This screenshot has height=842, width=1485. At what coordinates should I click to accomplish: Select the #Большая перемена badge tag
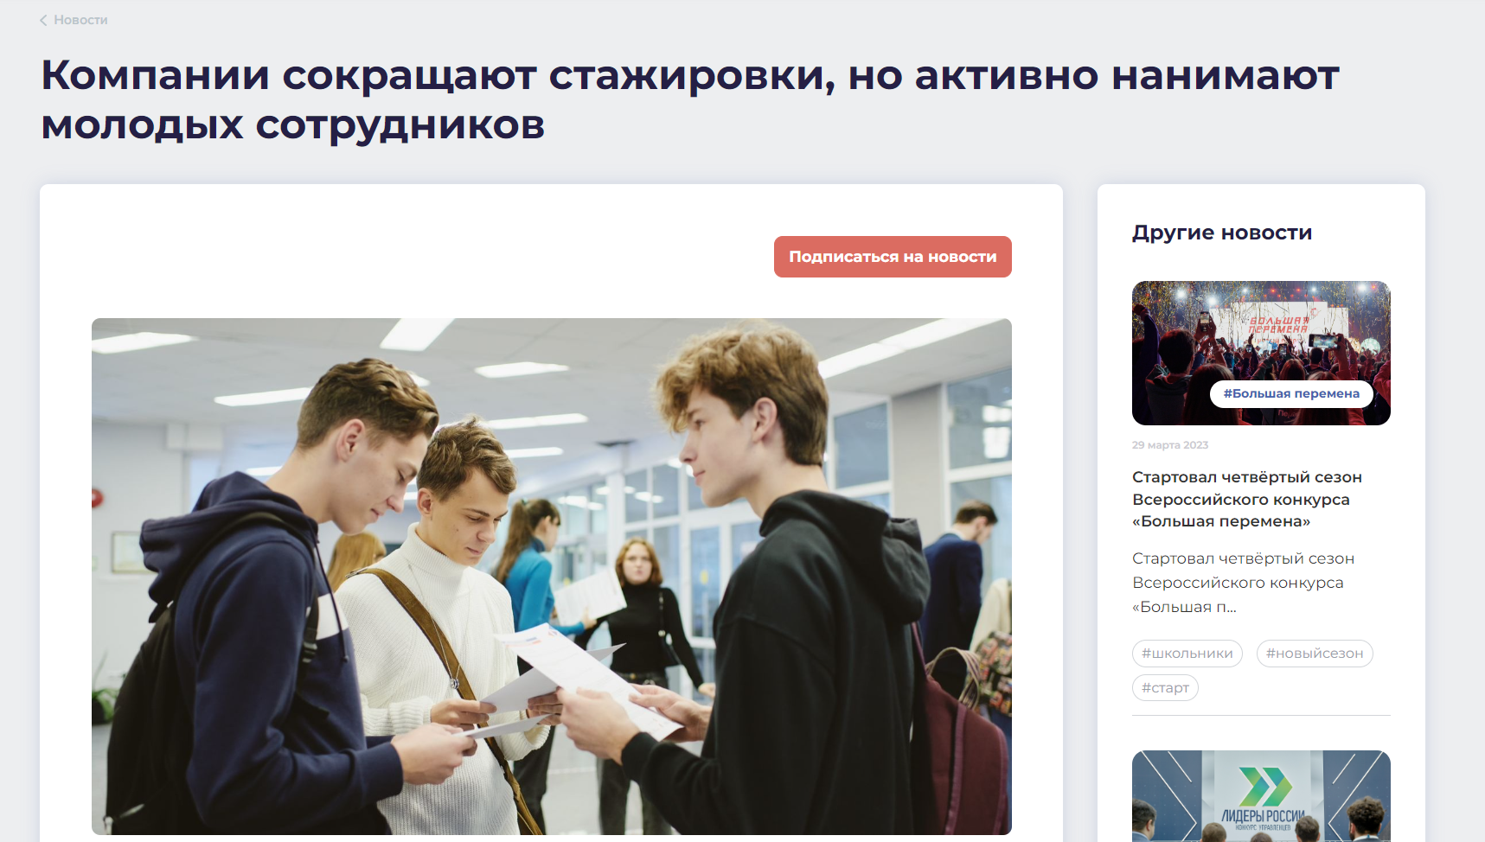coord(1291,393)
